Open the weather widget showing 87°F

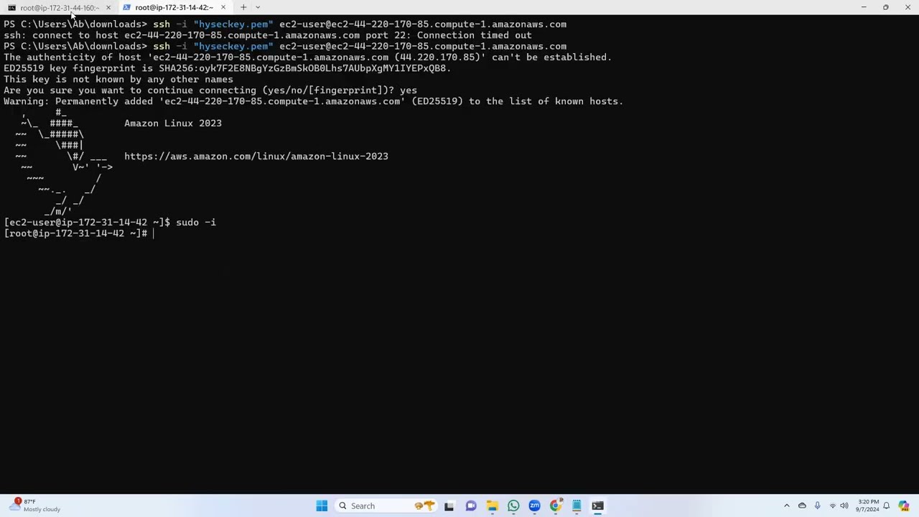coord(34,506)
